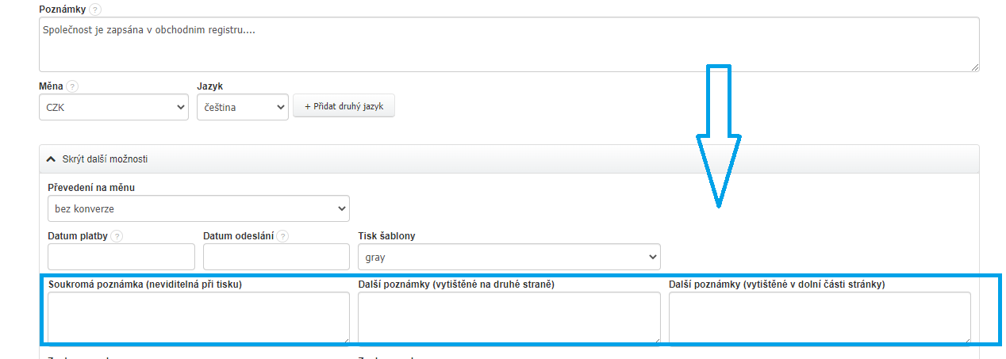The height and width of the screenshot is (359, 1006).
Task: Open the Tisk šablony dropdown (gray)
Action: pyautogui.click(x=509, y=257)
